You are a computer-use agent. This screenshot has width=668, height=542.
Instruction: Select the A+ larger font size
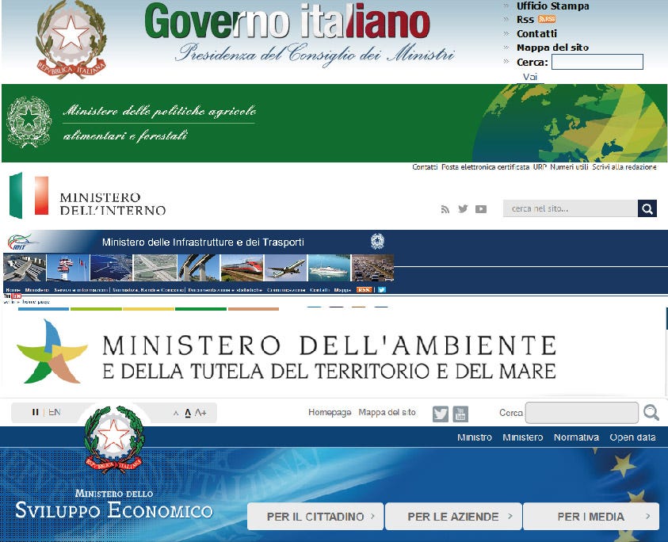200,413
